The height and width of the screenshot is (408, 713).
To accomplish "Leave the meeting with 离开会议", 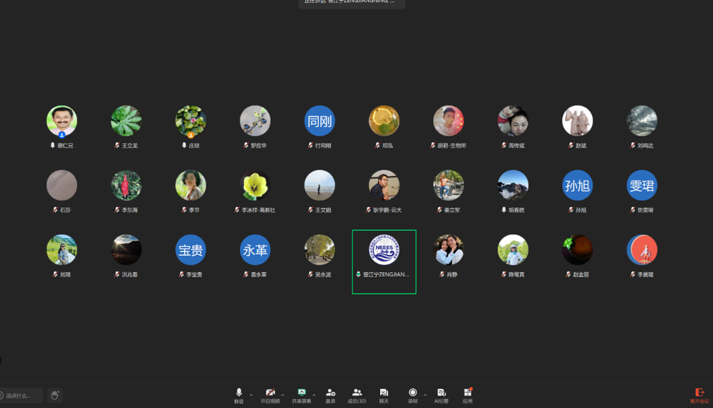I will [x=699, y=395].
